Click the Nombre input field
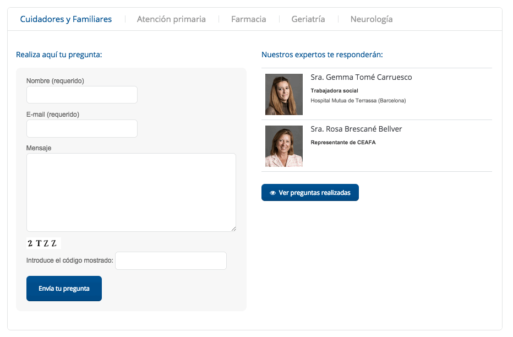This screenshot has width=513, height=337. click(82, 95)
